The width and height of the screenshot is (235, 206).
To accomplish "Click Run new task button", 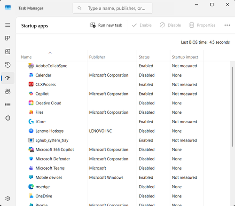I will tap(106, 25).
